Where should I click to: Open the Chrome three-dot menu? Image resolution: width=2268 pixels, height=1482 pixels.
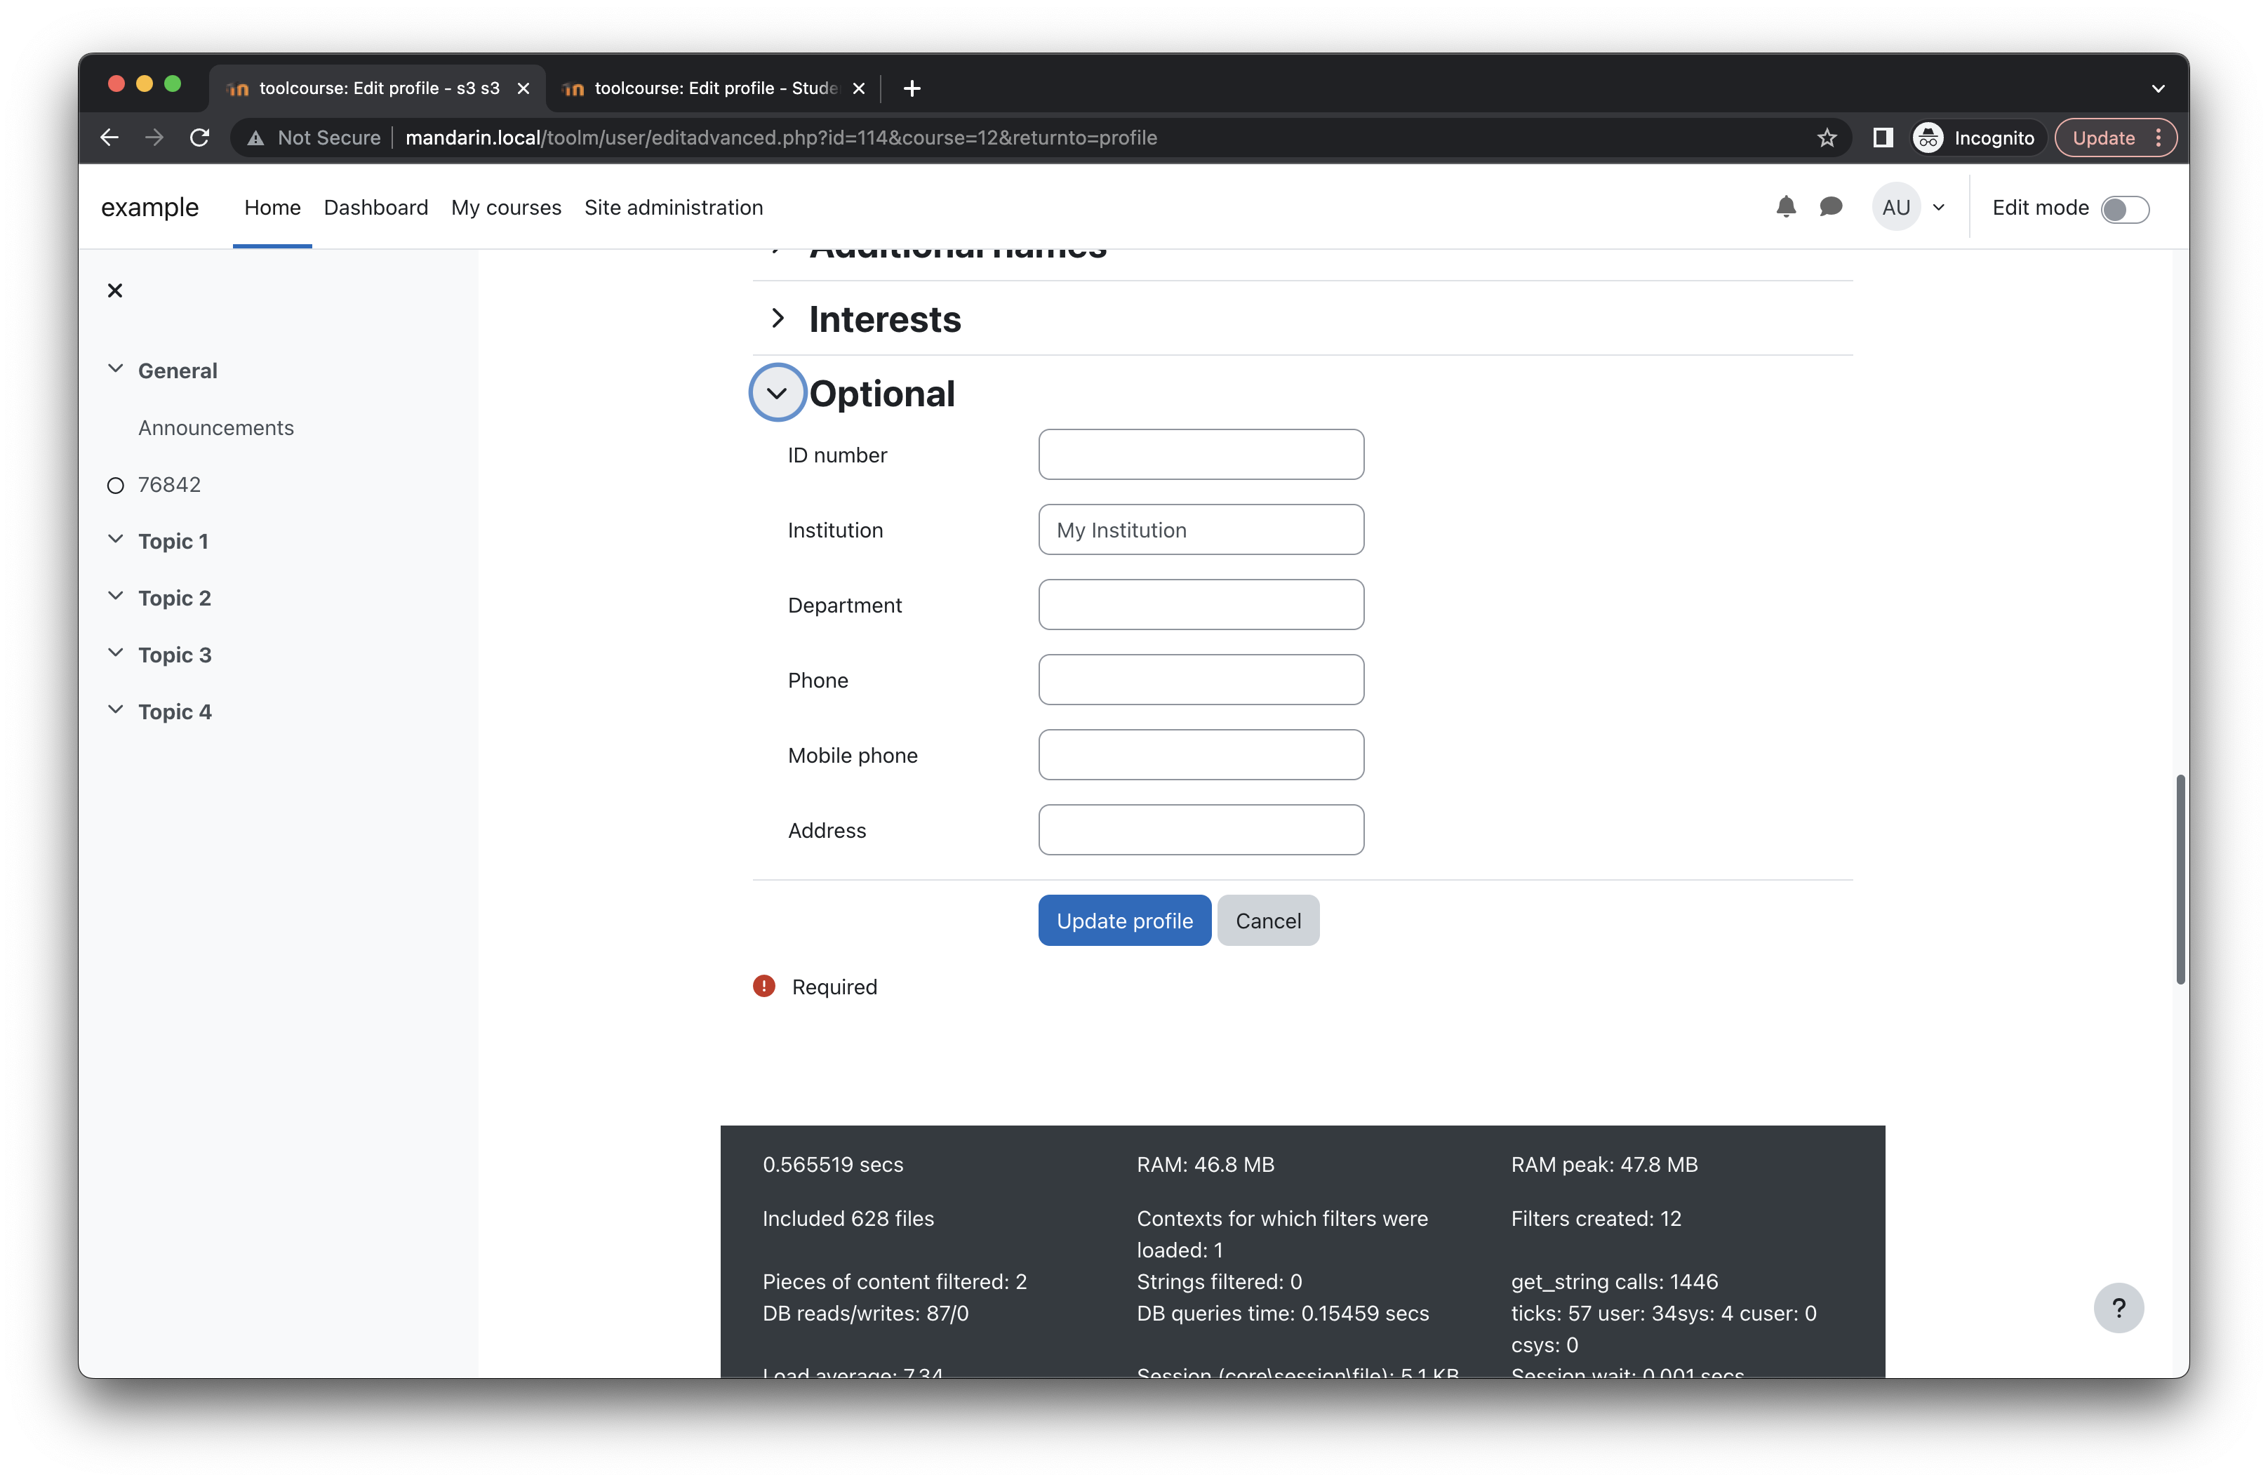(x=2159, y=138)
